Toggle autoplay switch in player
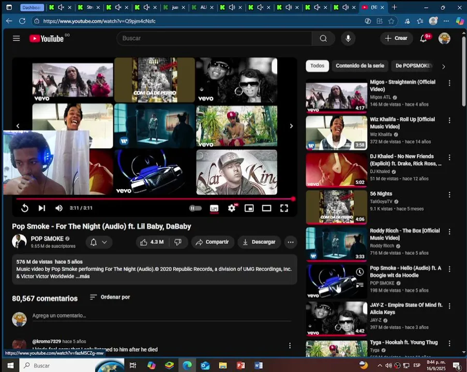Image resolution: width=467 pixels, height=372 pixels. point(195,208)
